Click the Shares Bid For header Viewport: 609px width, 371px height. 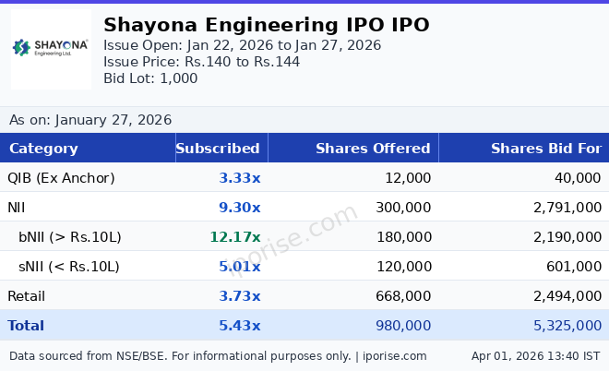tap(545, 149)
